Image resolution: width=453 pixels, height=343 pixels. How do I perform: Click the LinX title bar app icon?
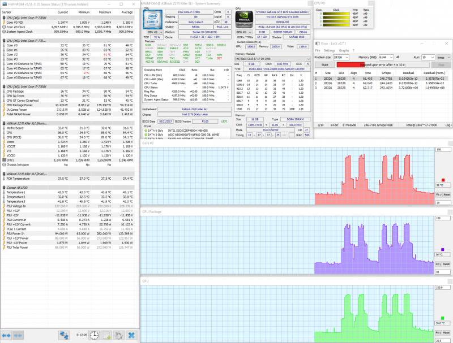tap(317, 44)
